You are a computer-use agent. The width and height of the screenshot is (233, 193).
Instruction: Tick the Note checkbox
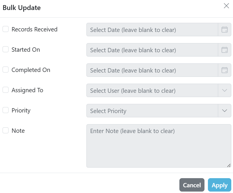point(5,130)
